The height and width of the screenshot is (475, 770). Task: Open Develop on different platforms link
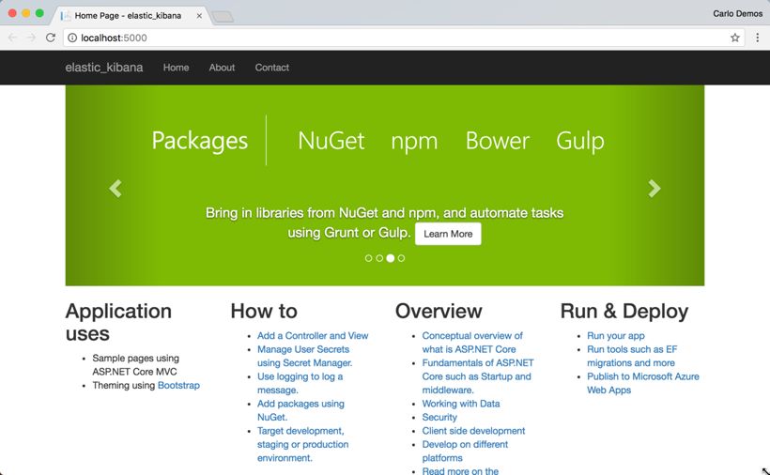465,451
